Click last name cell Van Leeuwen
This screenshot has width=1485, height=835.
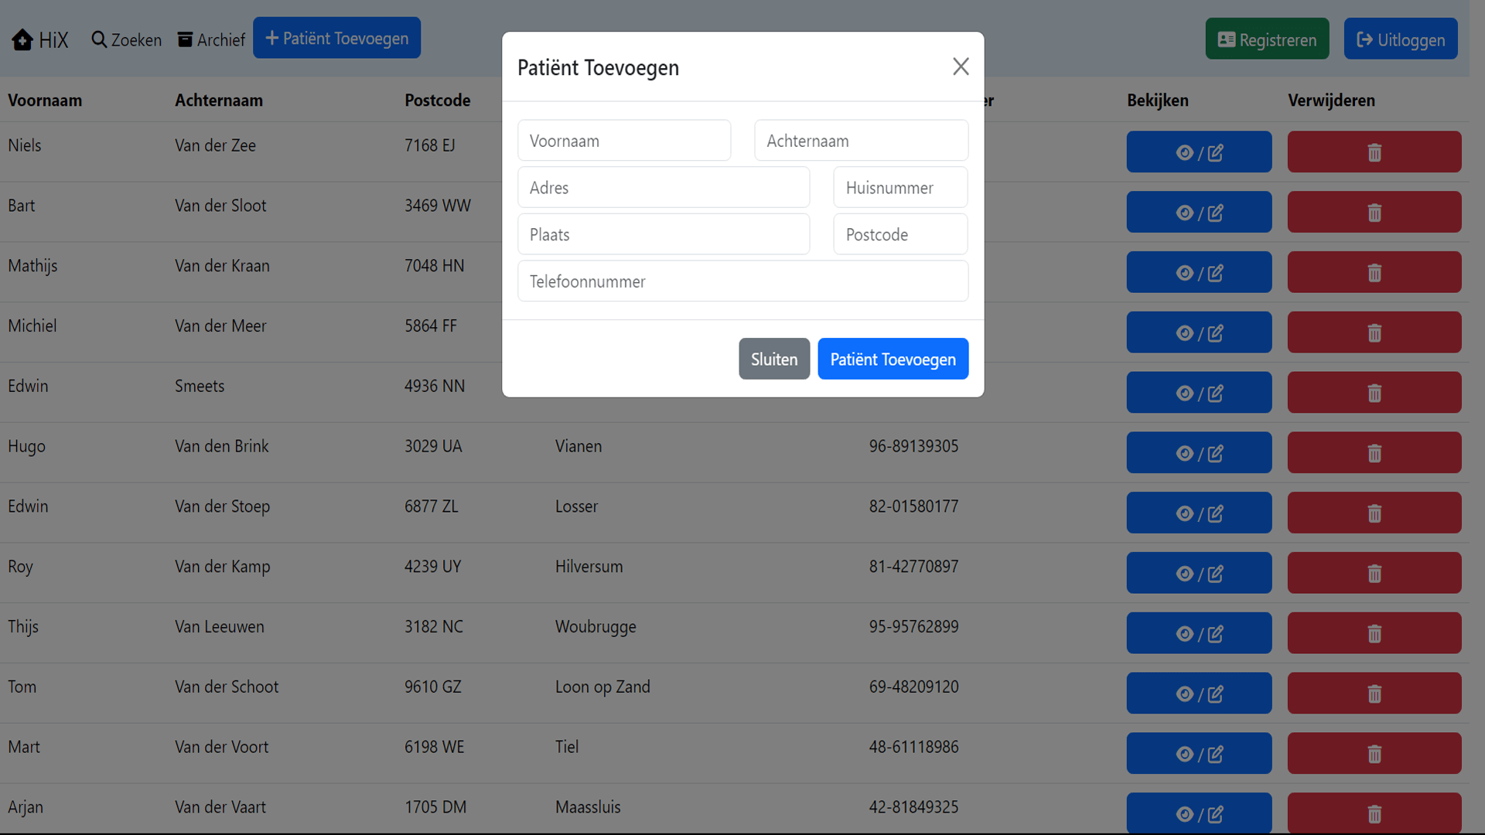[220, 627]
